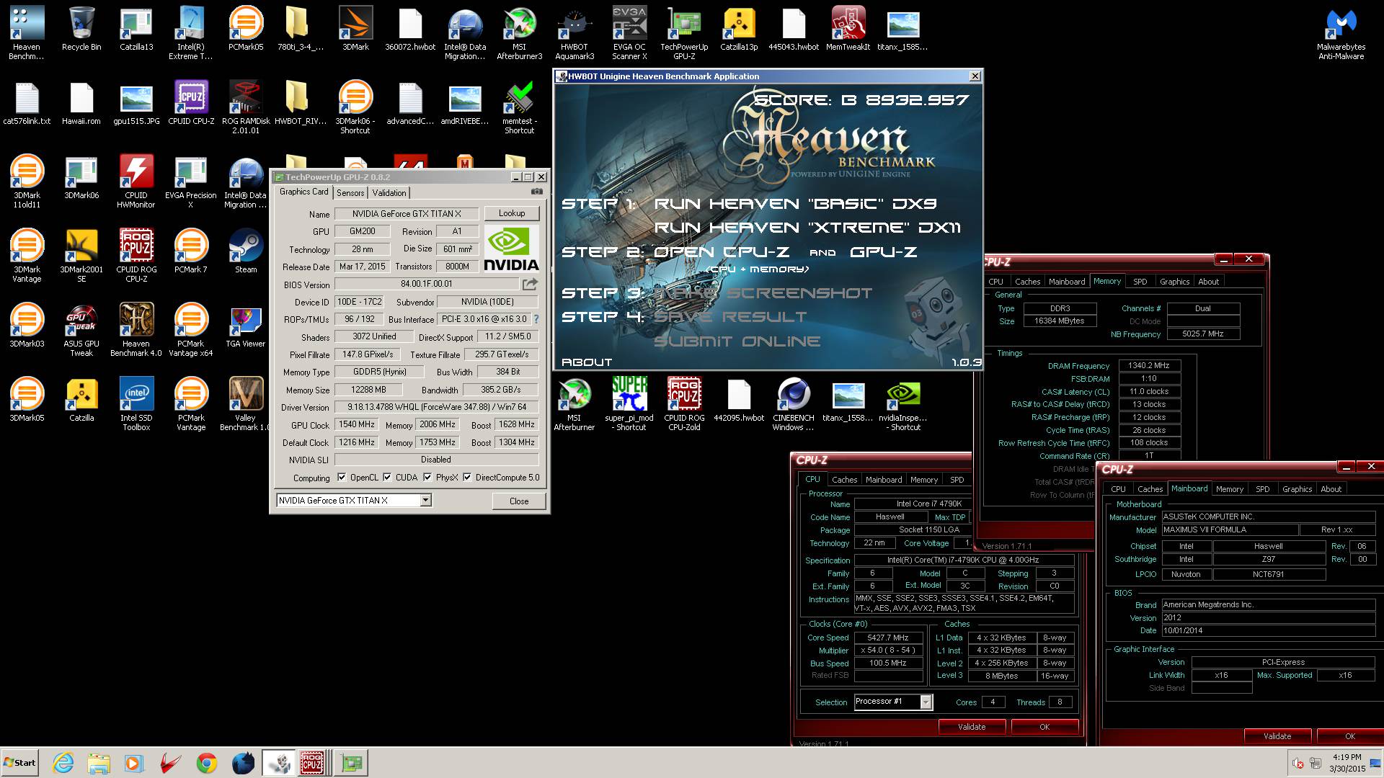The width and height of the screenshot is (1384, 778).
Task: Open TechPowerUp GPU-Z desktop shortcut
Action: (684, 34)
